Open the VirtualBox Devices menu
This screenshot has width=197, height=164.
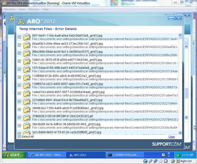pyautogui.click(x=34, y=9)
